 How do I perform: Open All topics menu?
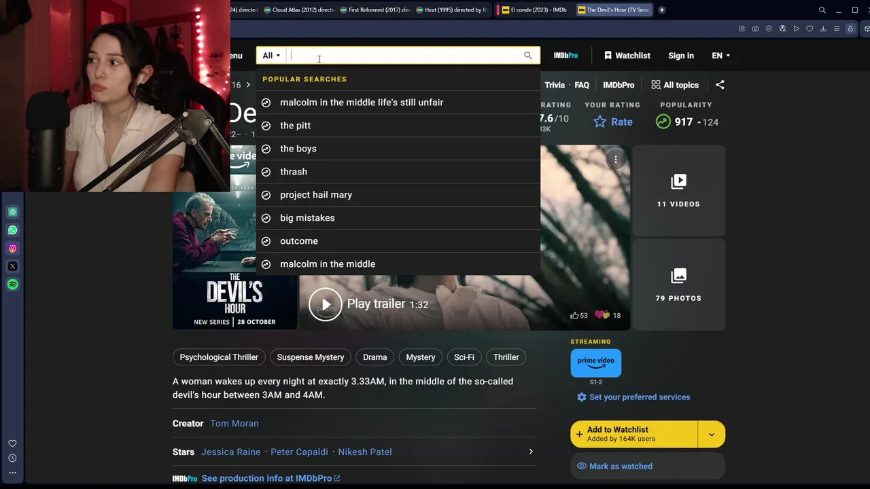(675, 85)
